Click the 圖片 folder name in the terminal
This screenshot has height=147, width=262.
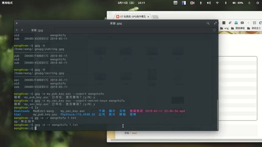point(112,111)
